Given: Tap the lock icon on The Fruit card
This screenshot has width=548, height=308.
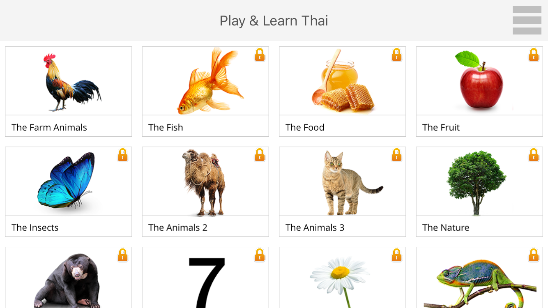Looking at the screenshot, I should point(534,55).
